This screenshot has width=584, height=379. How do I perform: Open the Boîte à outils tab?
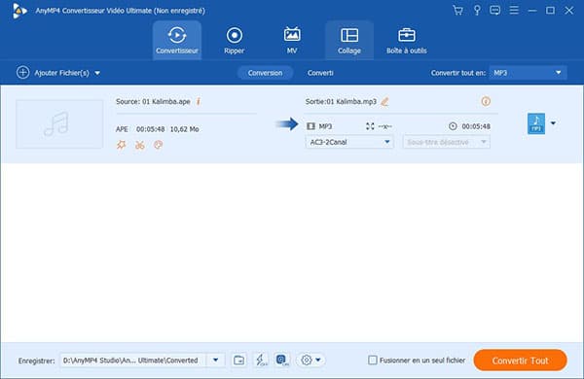click(407, 40)
